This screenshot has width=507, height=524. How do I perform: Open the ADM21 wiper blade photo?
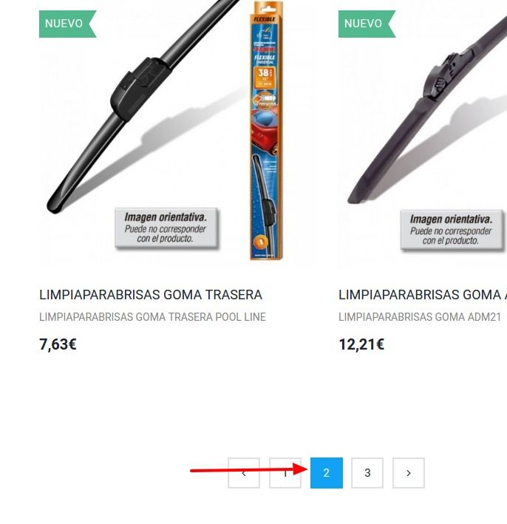(427, 110)
